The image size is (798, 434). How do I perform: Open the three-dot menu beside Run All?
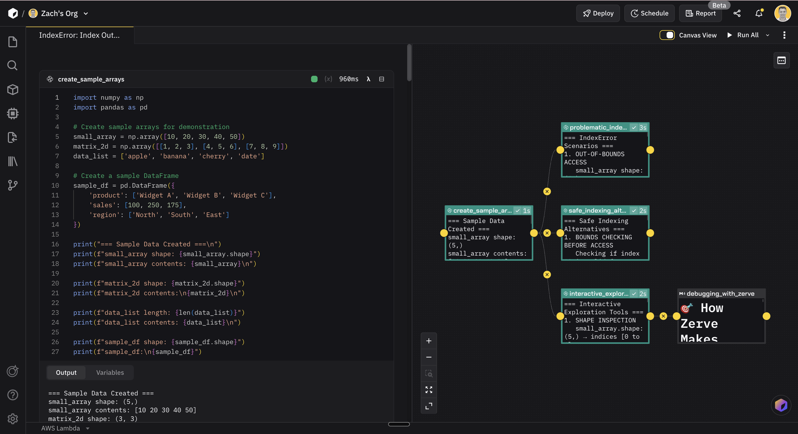coord(785,35)
